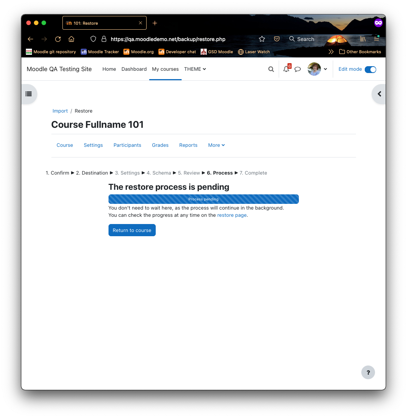Viewport: 407px width, 418px height.
Task: Open notifications bell with 6 badge
Action: click(x=286, y=69)
